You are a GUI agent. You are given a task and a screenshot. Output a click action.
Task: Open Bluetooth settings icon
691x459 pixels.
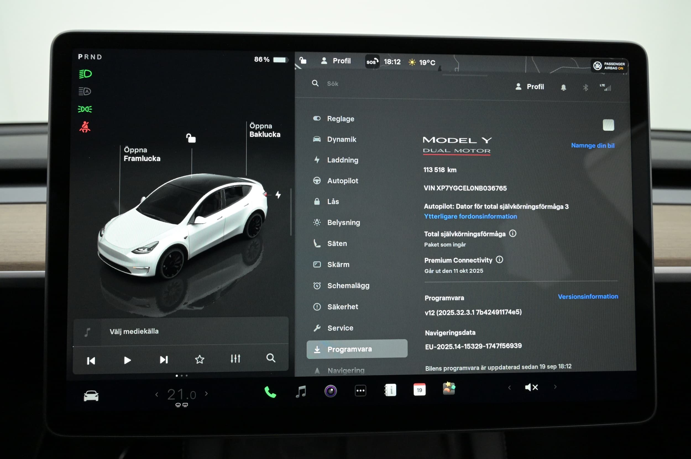[x=585, y=87]
